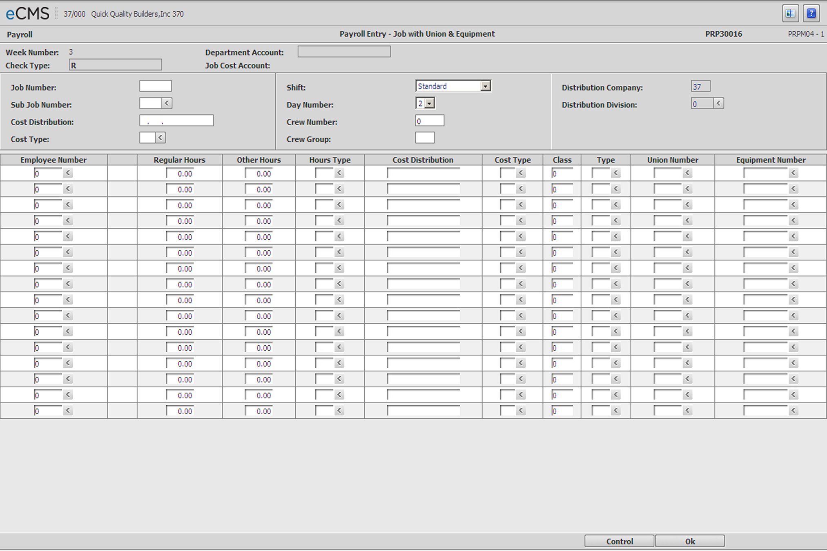The height and width of the screenshot is (551, 827).
Task: Click Regular Hours field in first row
Action: (180, 173)
